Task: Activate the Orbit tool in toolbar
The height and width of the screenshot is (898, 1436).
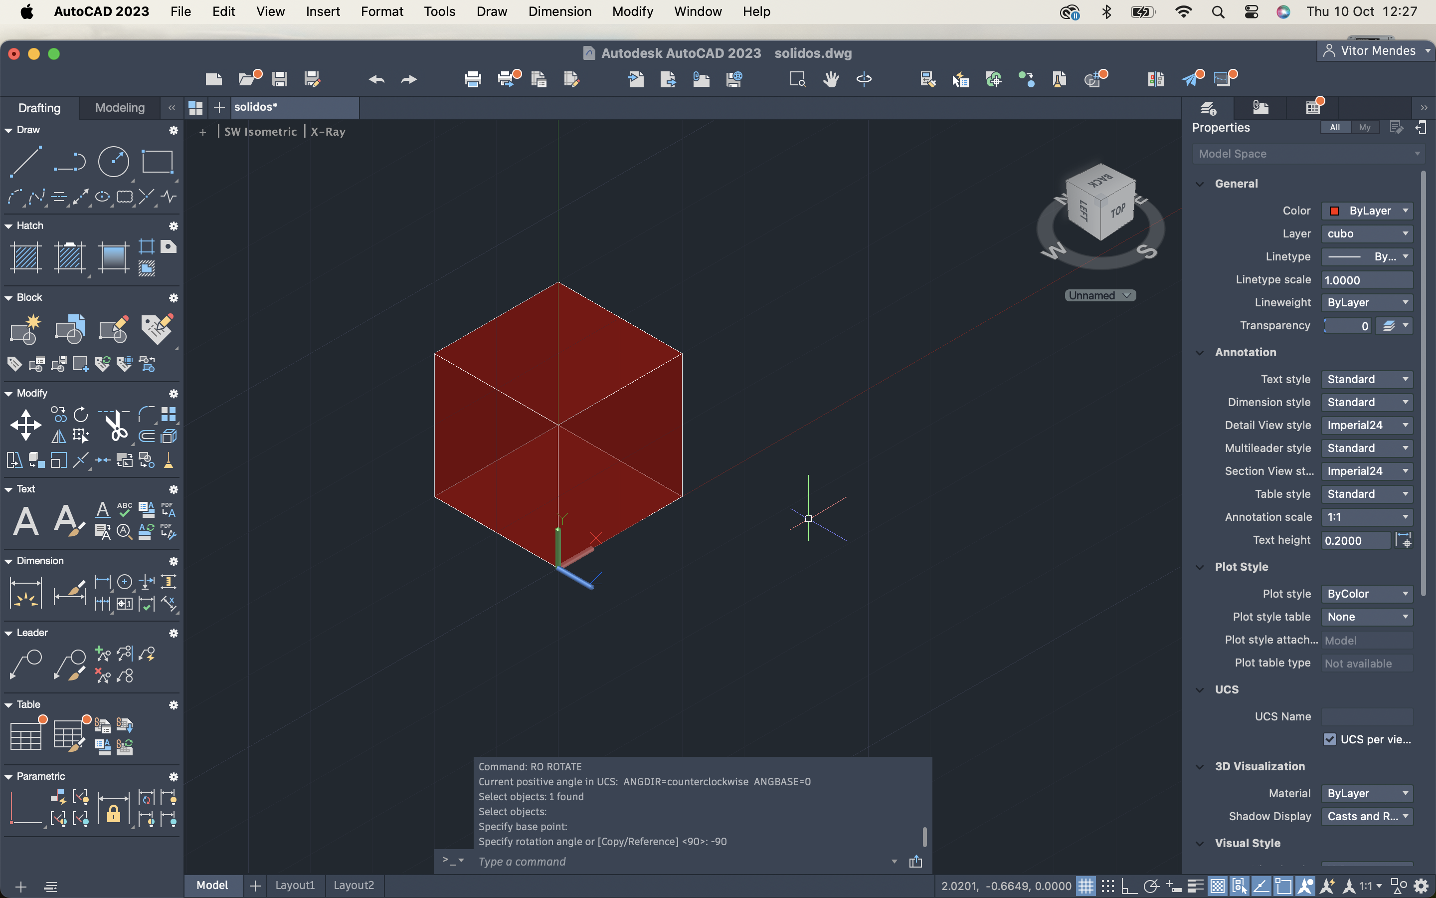Action: click(864, 79)
